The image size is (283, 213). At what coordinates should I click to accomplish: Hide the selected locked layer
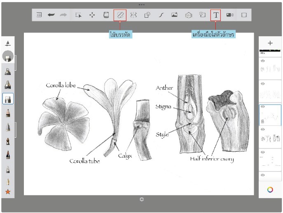[x=263, y=106]
